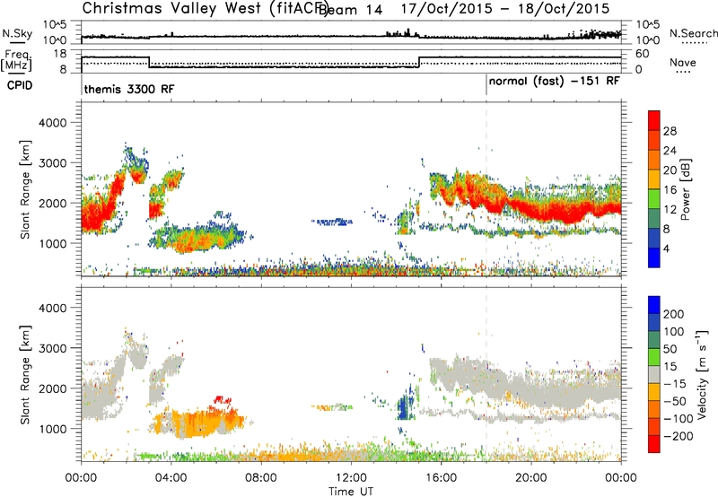Image resolution: width=718 pixels, height=497 pixels.
Task: Click the 'Christmas Valley West (fitACF)' title text
Action: 205,9
